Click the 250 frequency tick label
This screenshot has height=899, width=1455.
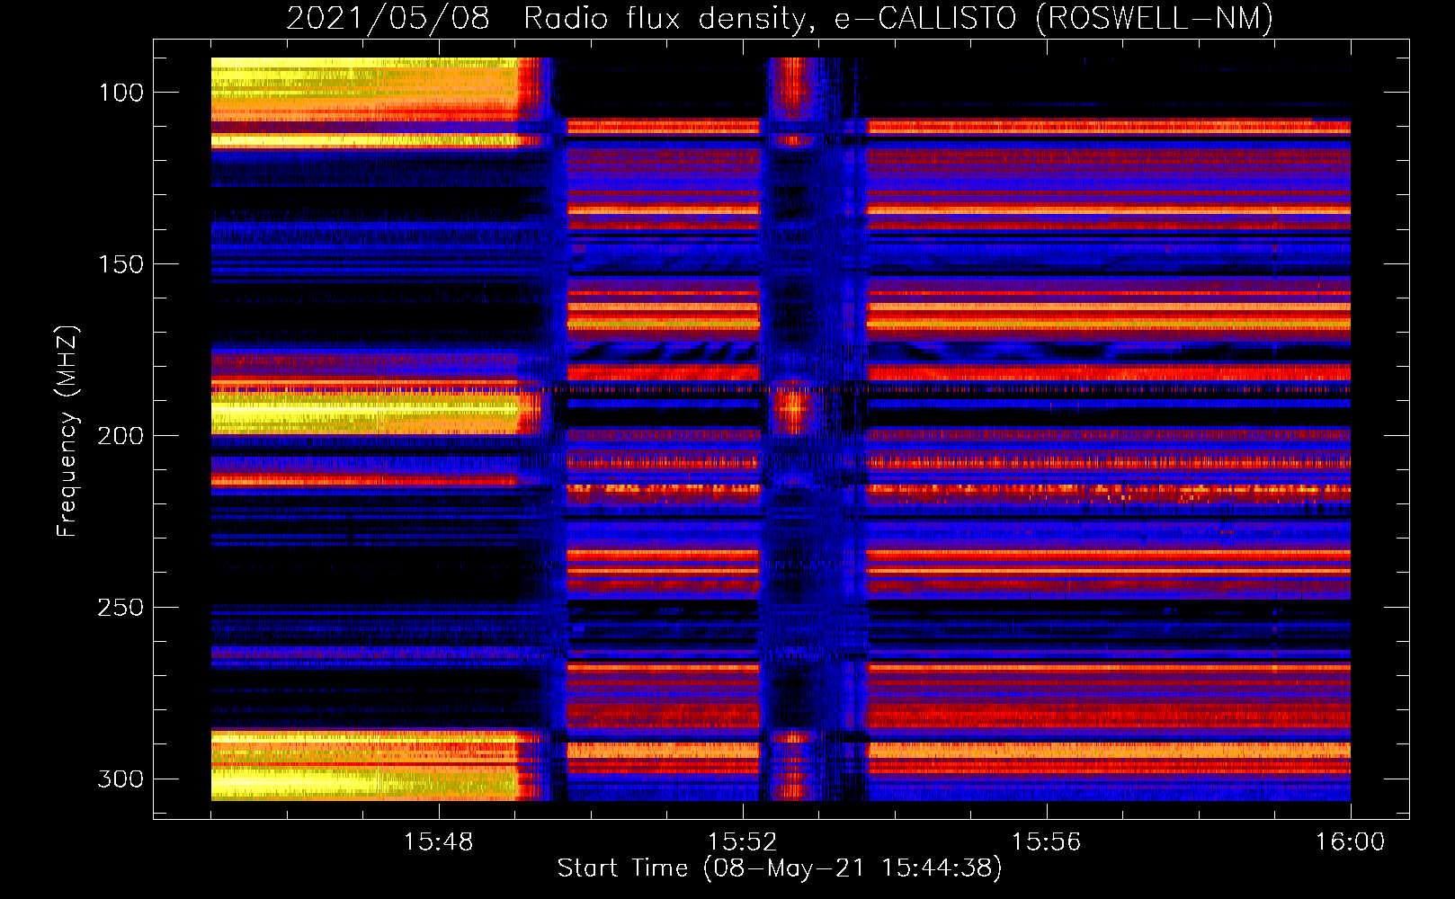121,608
